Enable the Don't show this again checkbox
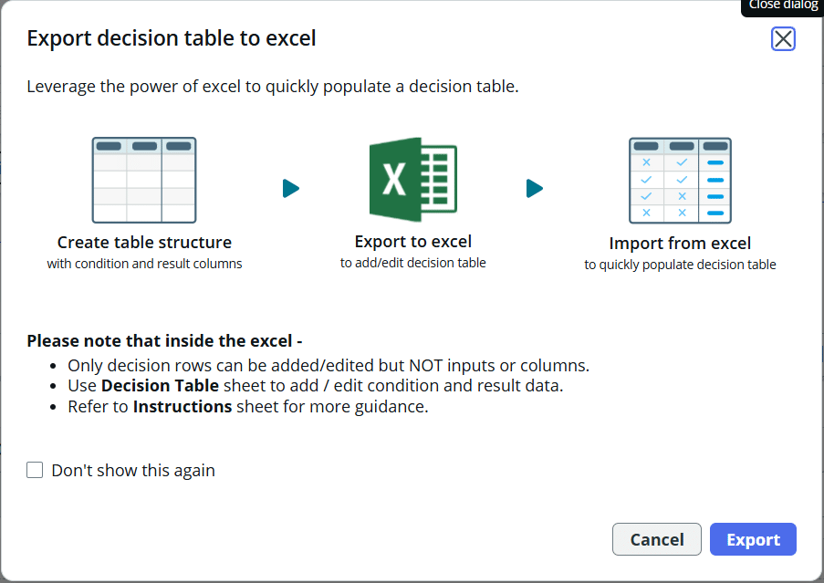The height and width of the screenshot is (583, 824). pyautogui.click(x=34, y=469)
